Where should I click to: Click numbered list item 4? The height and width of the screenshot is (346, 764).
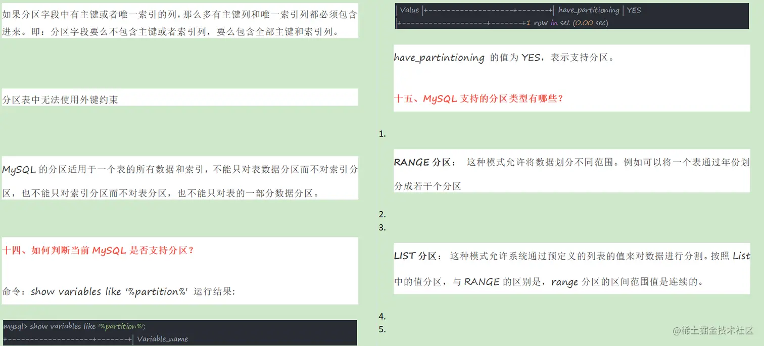[x=383, y=316]
